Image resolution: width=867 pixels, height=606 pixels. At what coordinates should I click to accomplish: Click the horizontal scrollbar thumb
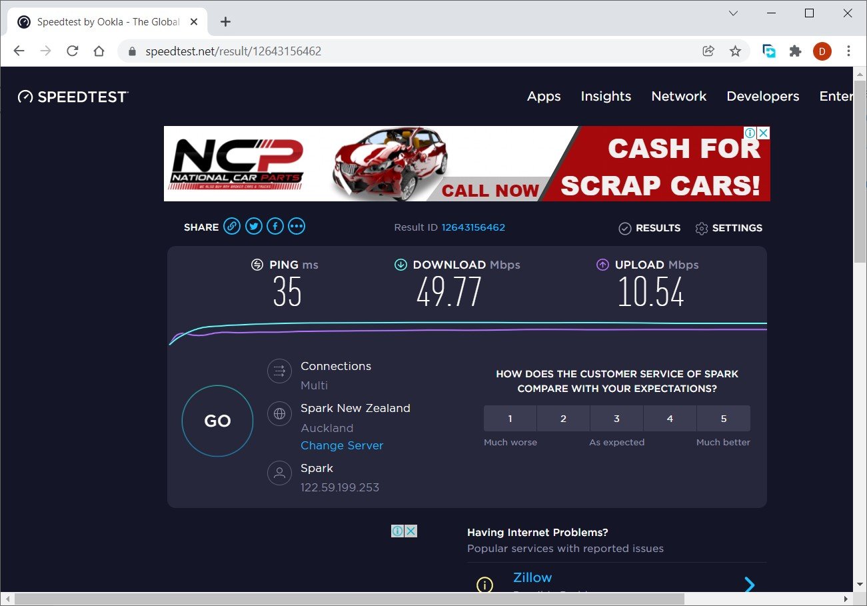click(349, 599)
